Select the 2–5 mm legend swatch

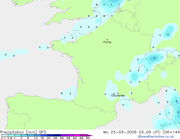[24, 135]
